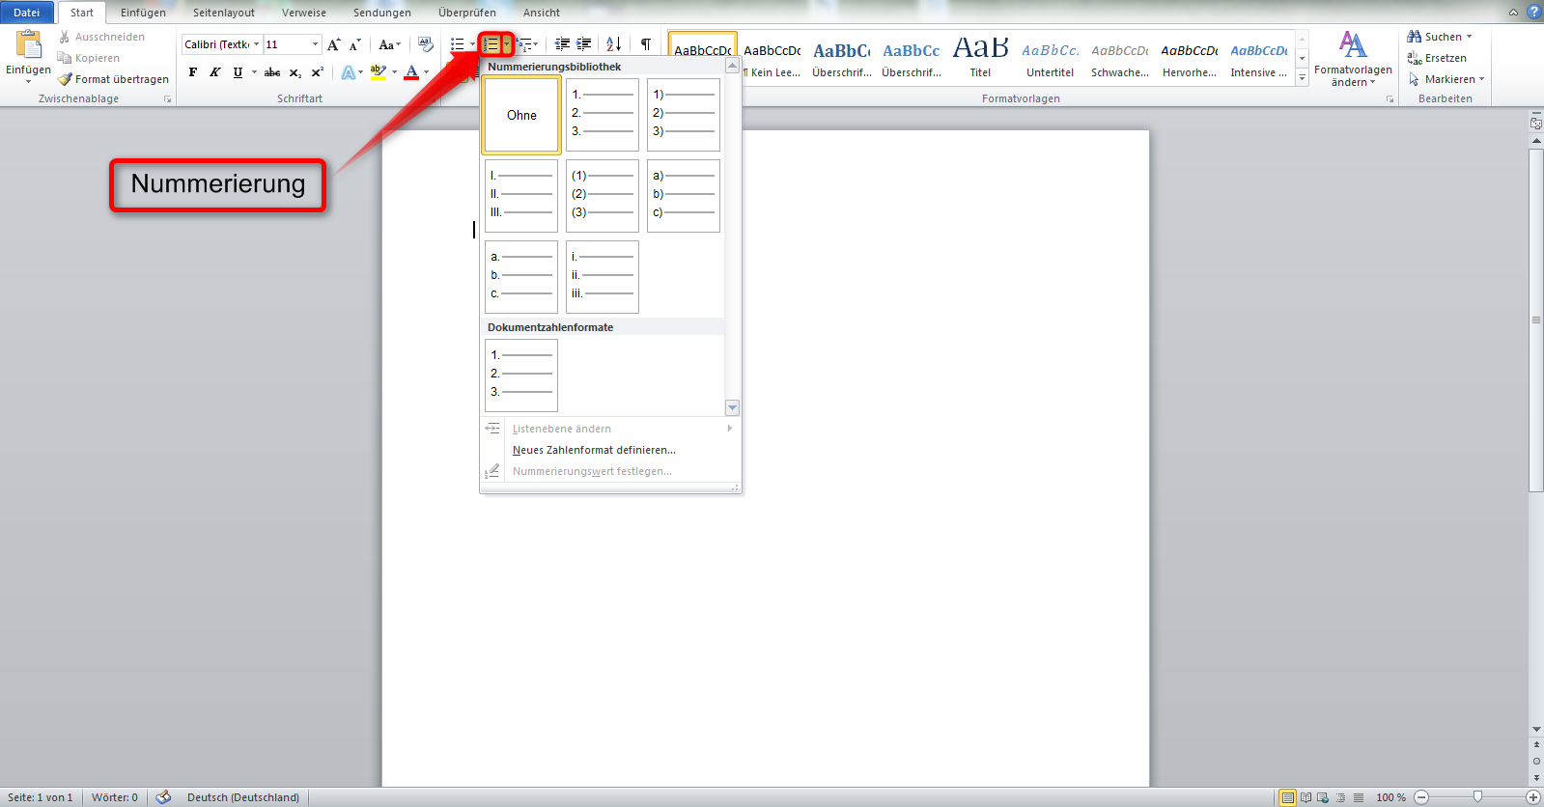1544x807 pixels.
Task: Toggle strikethrough (abc) formatting
Action: click(272, 72)
